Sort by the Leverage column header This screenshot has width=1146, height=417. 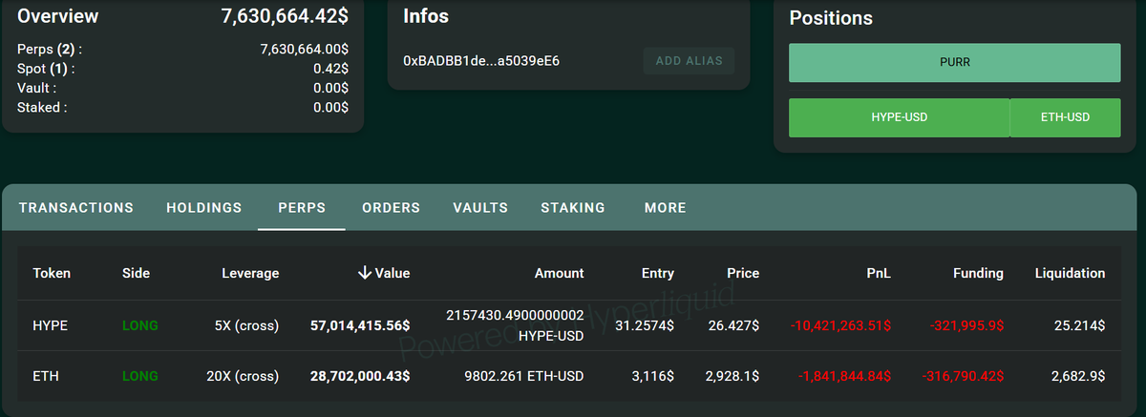[x=250, y=273]
